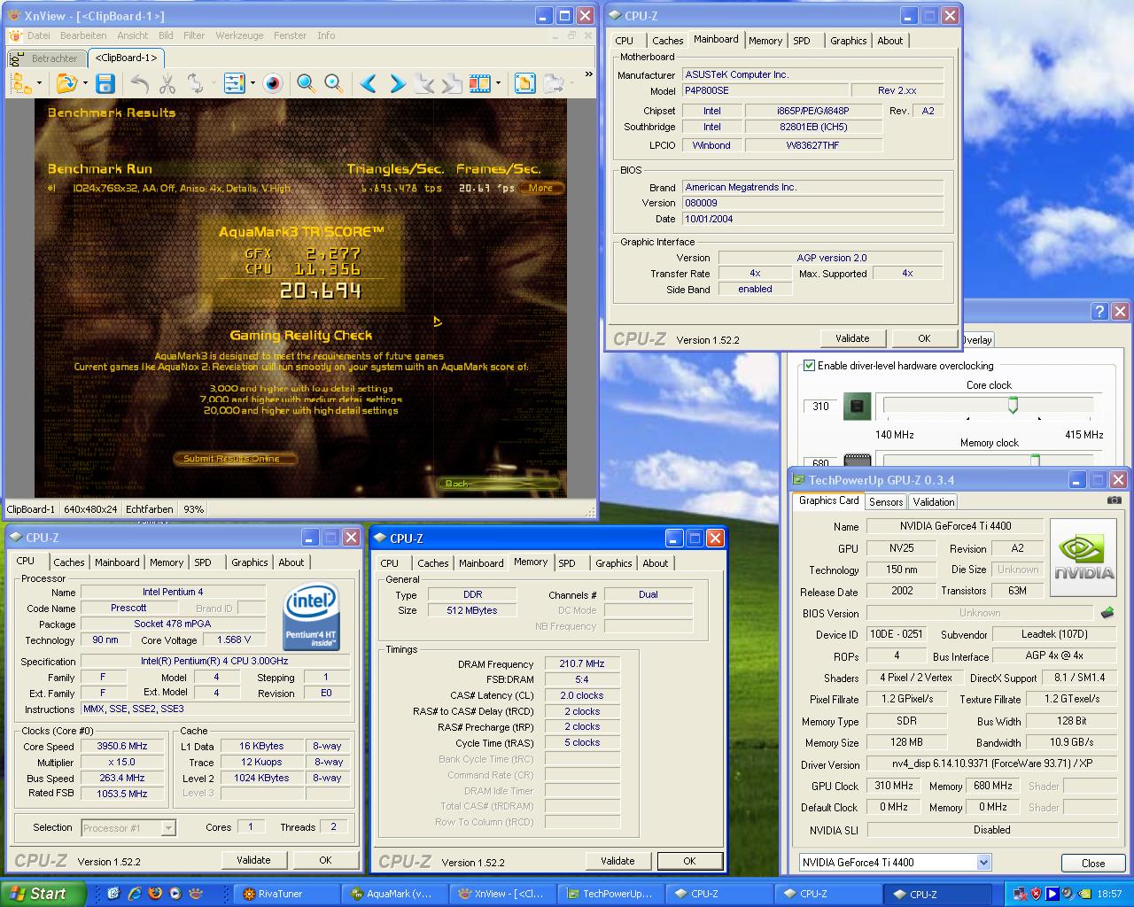Click the Open file folder icon in XnView
1134x907 pixels.
[x=66, y=83]
